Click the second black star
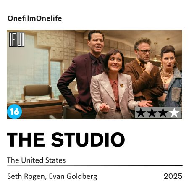 coord(152,113)
